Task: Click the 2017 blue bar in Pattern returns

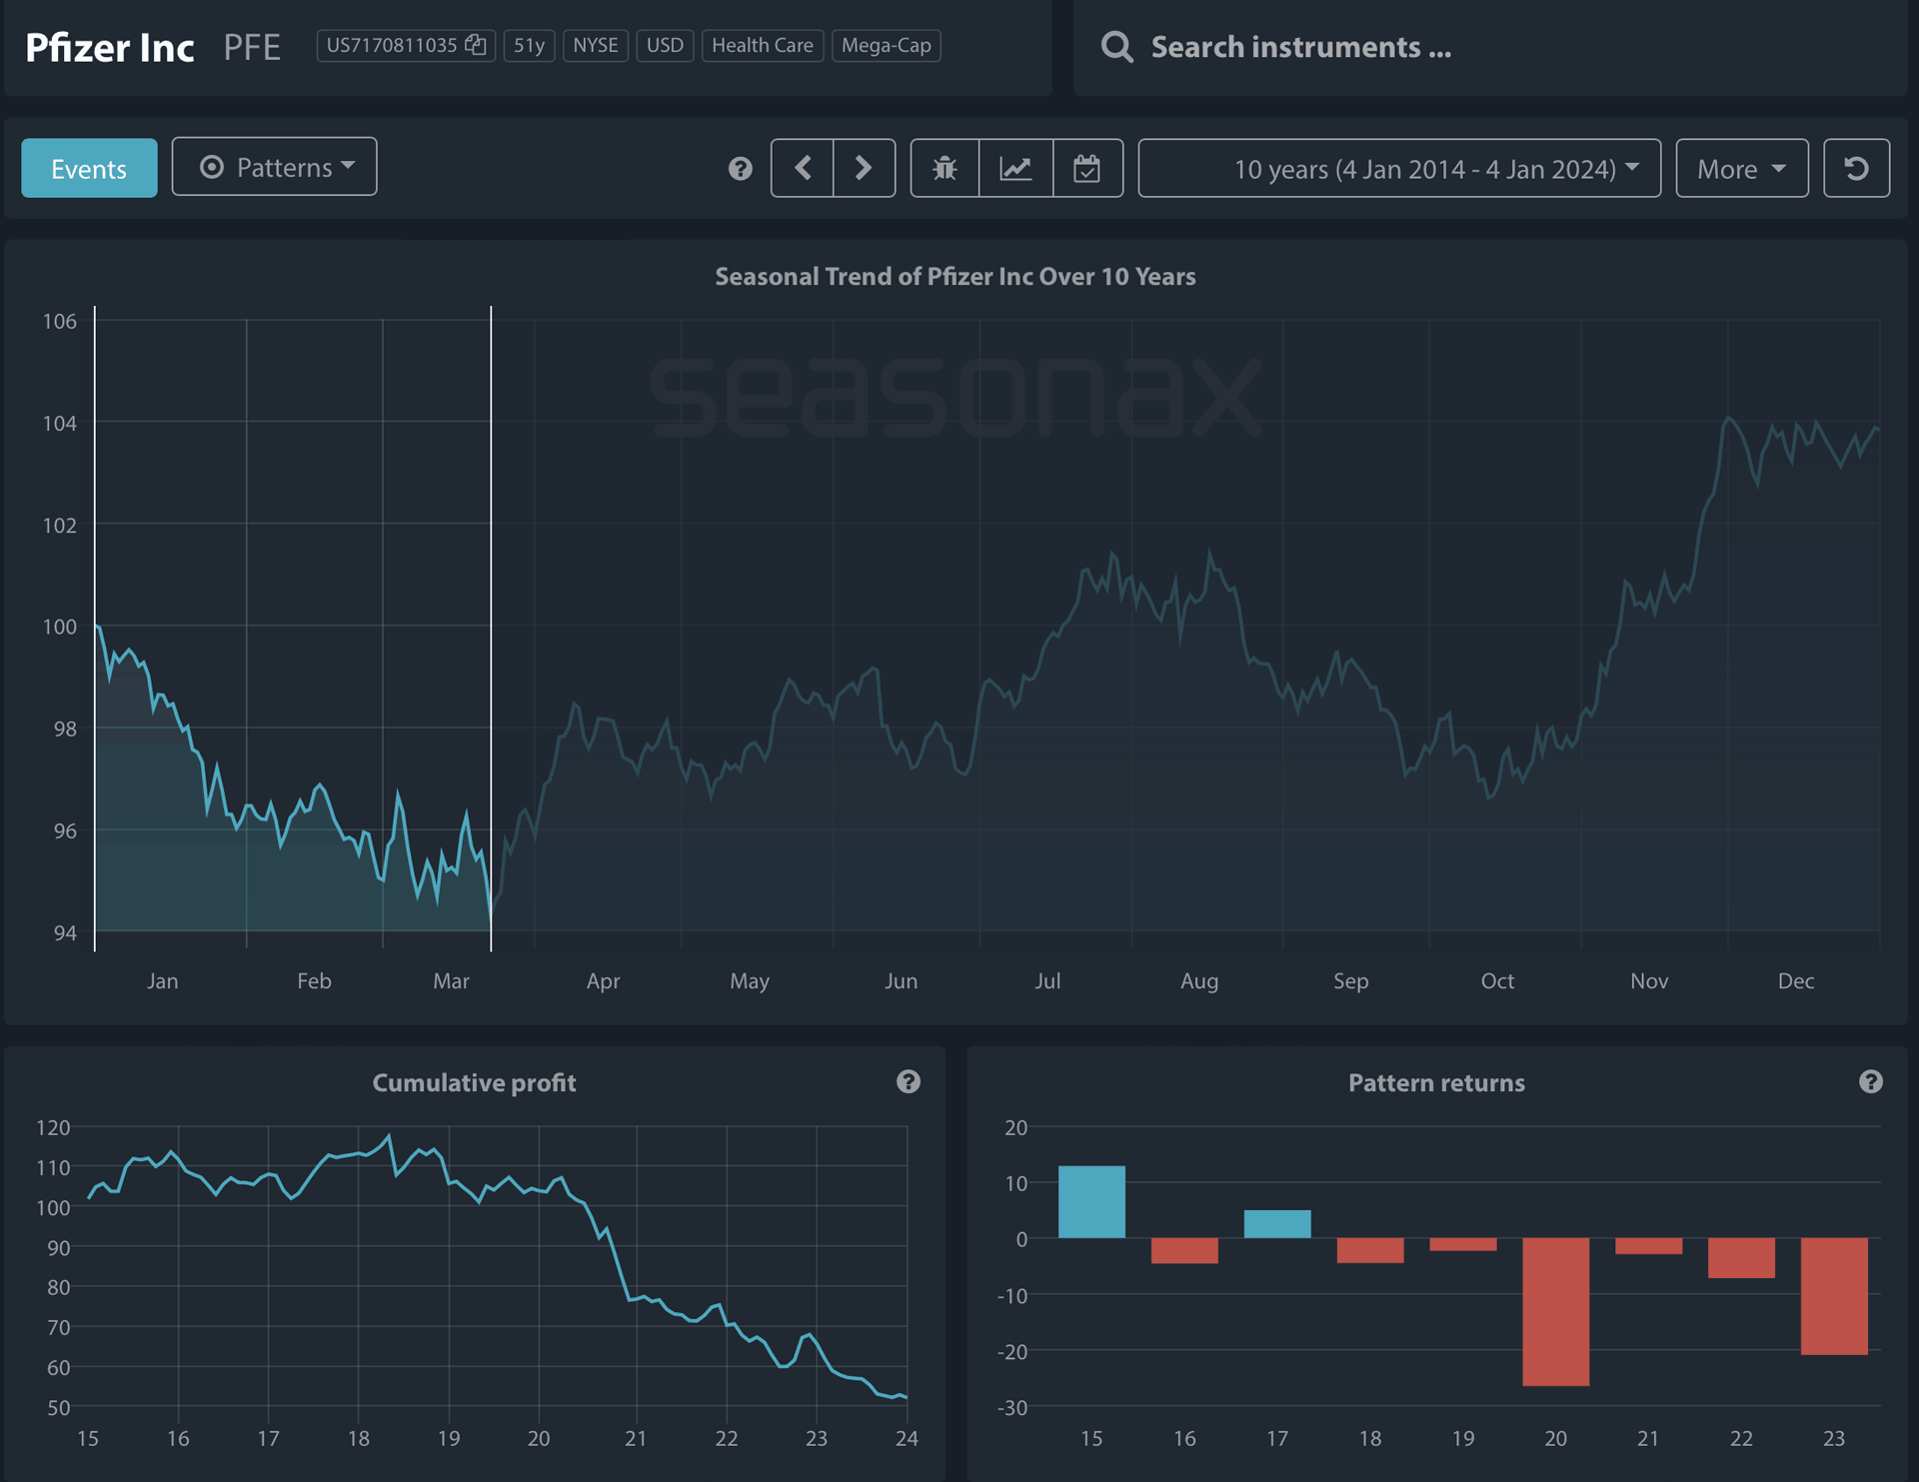Action: point(1277,1224)
